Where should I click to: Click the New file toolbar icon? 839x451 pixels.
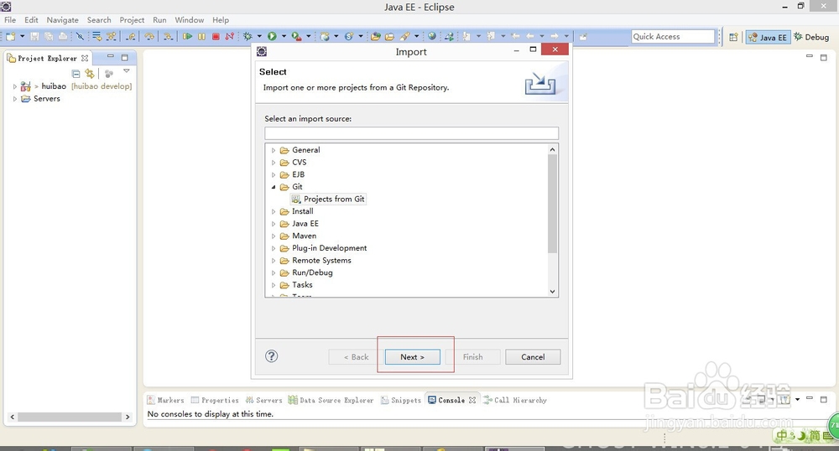[x=10, y=36]
